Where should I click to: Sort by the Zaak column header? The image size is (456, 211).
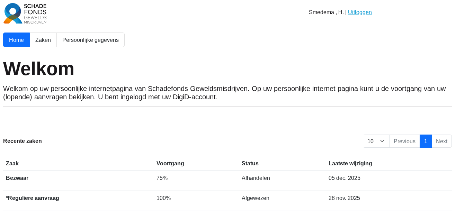pyautogui.click(x=12, y=163)
